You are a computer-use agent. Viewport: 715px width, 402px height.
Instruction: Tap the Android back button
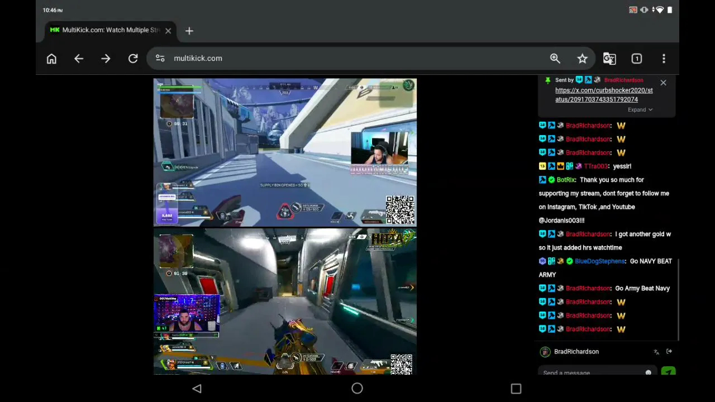(197, 389)
